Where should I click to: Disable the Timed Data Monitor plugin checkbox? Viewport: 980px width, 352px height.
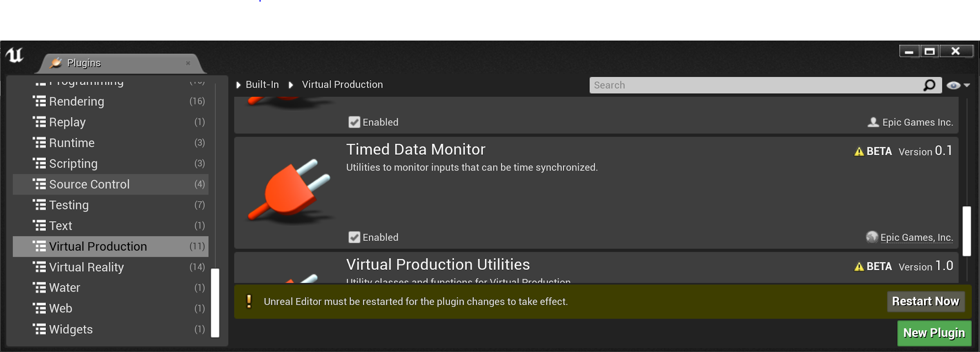click(x=354, y=237)
